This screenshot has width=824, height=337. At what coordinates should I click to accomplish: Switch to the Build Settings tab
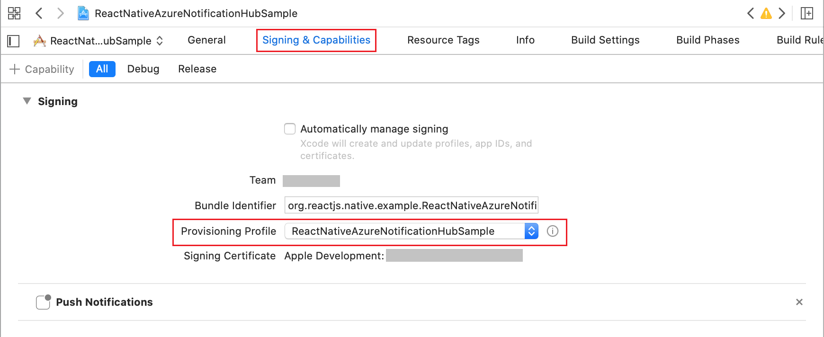pos(605,40)
